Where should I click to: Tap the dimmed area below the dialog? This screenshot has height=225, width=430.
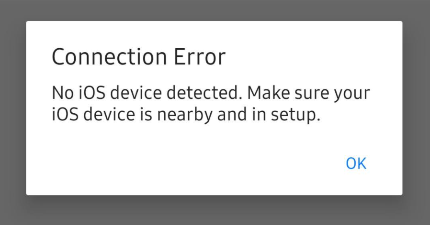[215, 210]
